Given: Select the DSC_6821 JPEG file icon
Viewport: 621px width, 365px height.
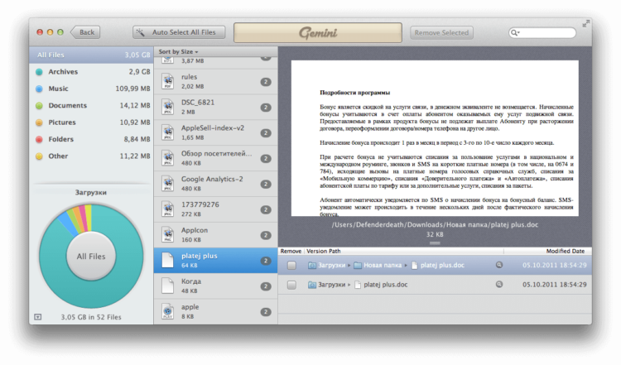Looking at the screenshot, I should [168, 107].
